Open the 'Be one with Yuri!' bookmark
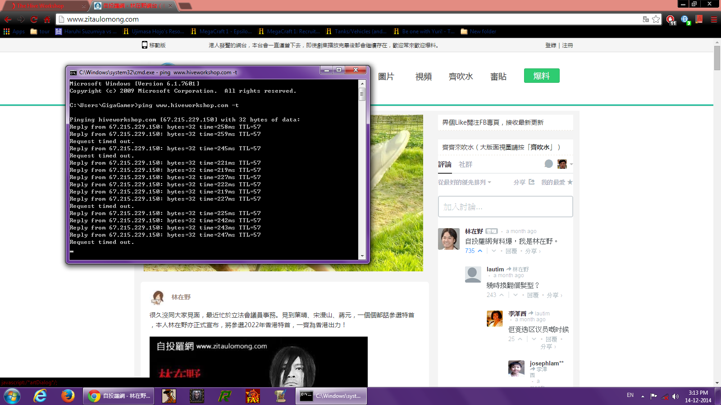Screen dimensions: 721x405 tap(424, 31)
